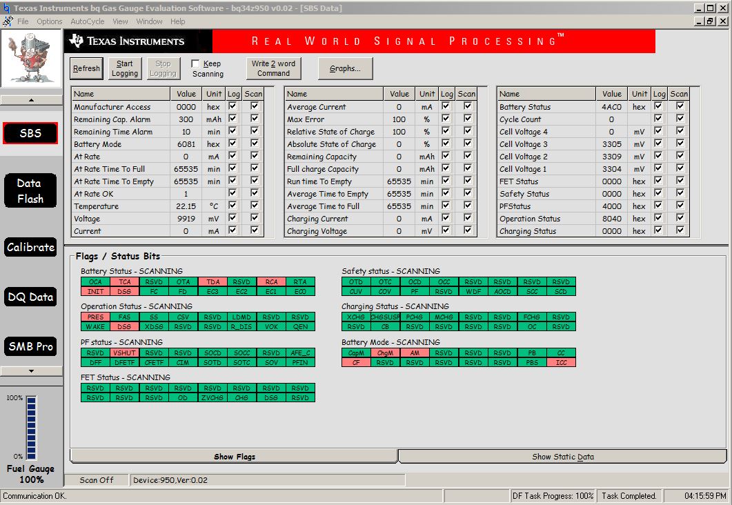Click the AFE_C flag in PF status
The height and width of the screenshot is (505, 732).
301,353
